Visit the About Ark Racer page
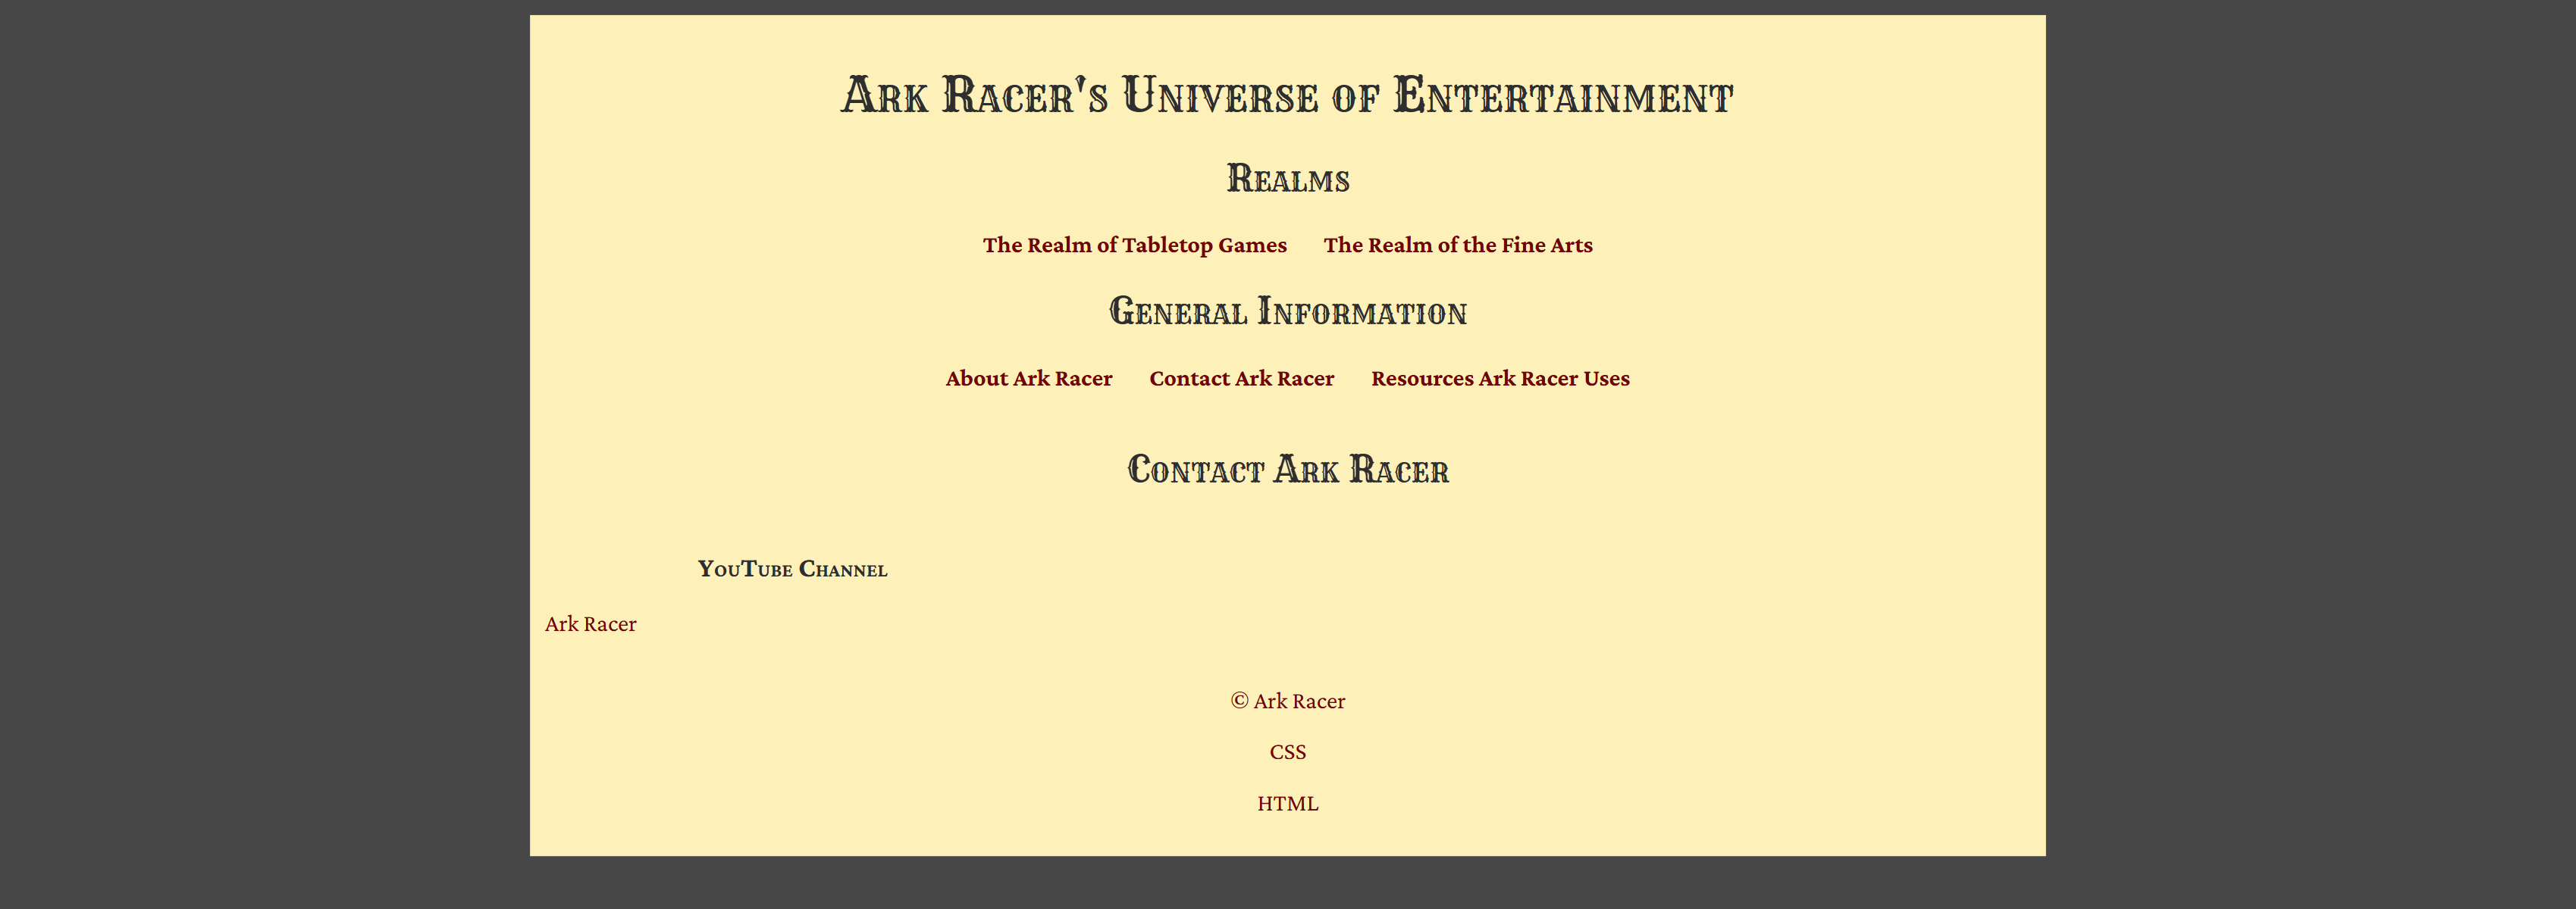 (x=1028, y=379)
